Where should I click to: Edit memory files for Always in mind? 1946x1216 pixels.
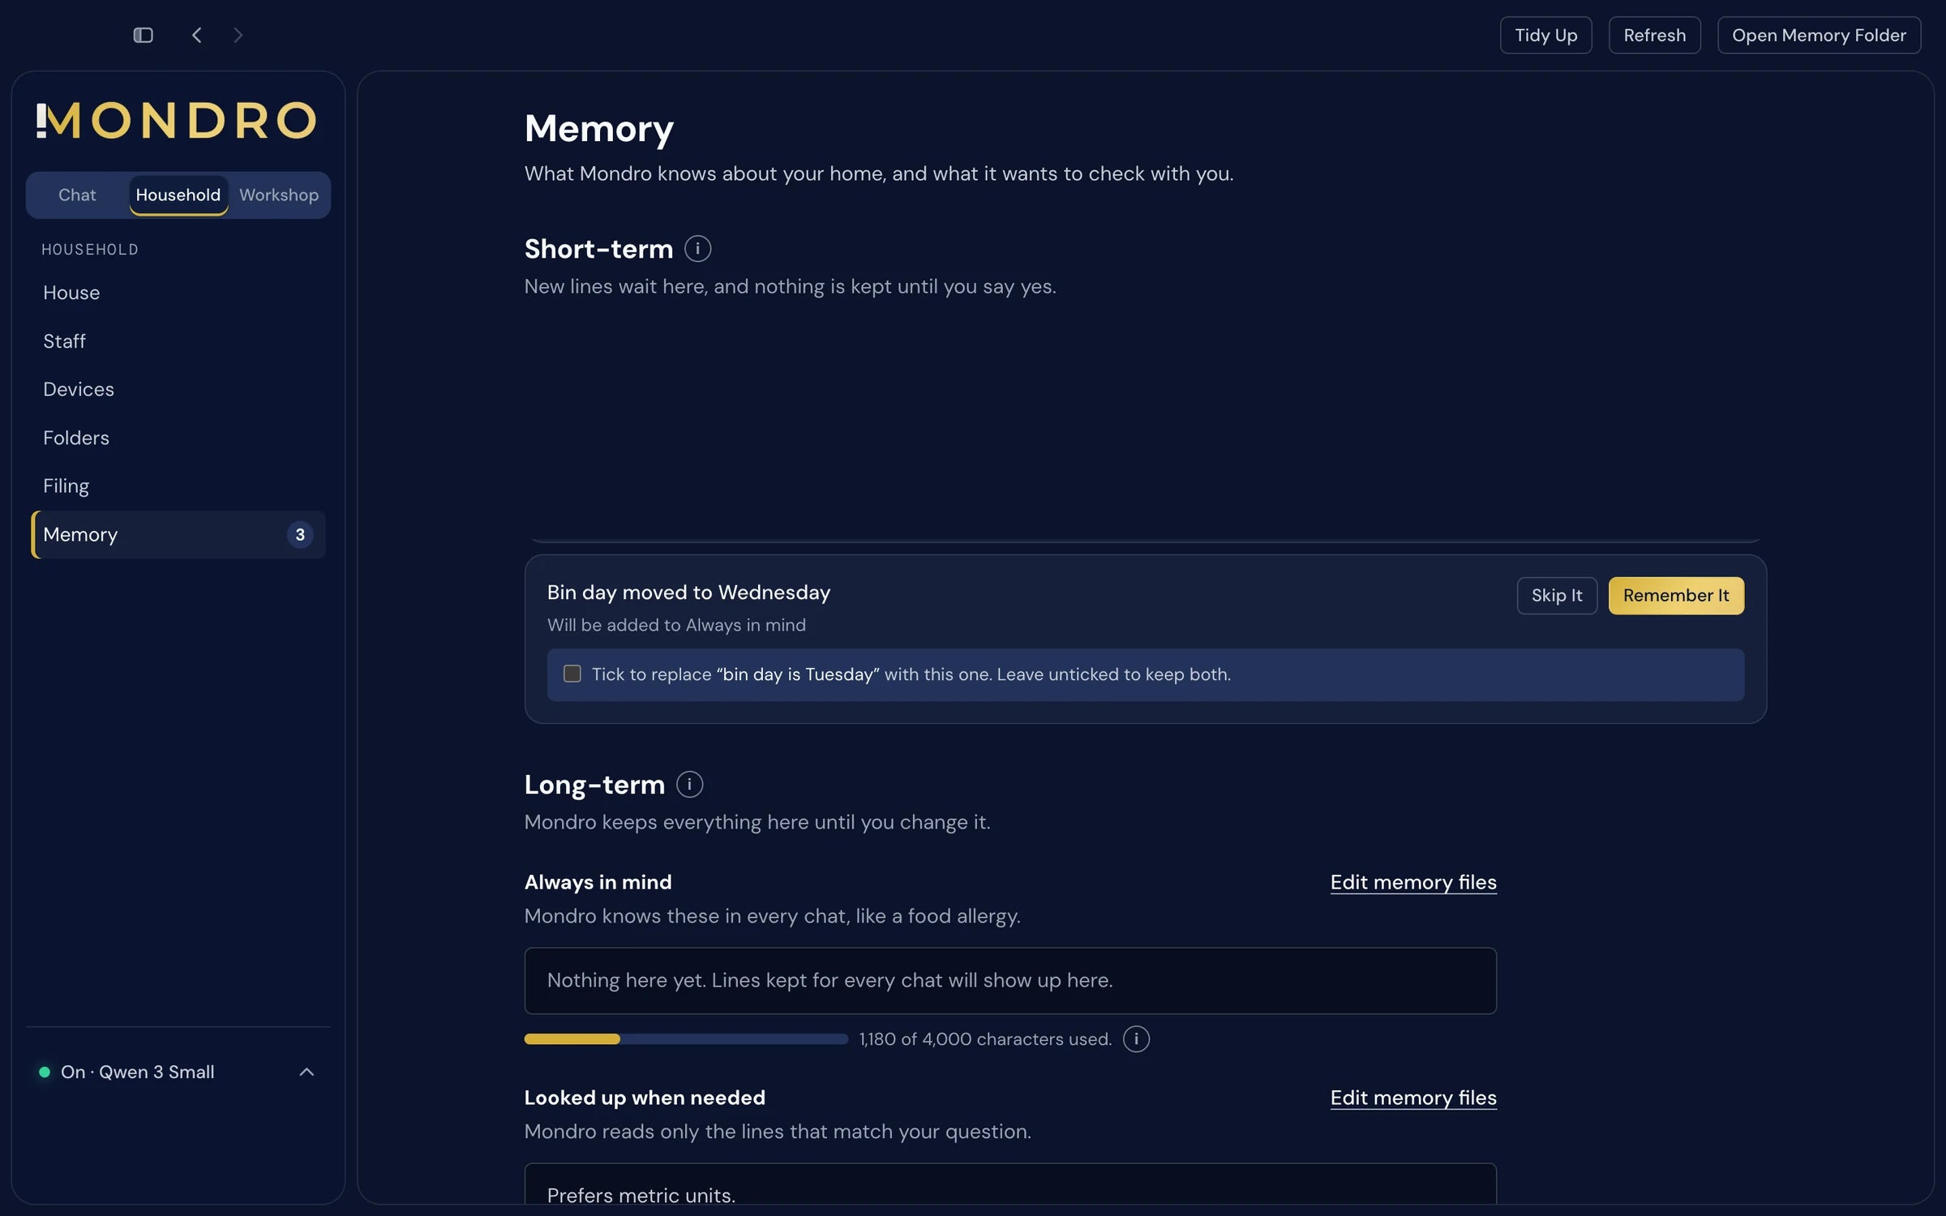[x=1413, y=882]
